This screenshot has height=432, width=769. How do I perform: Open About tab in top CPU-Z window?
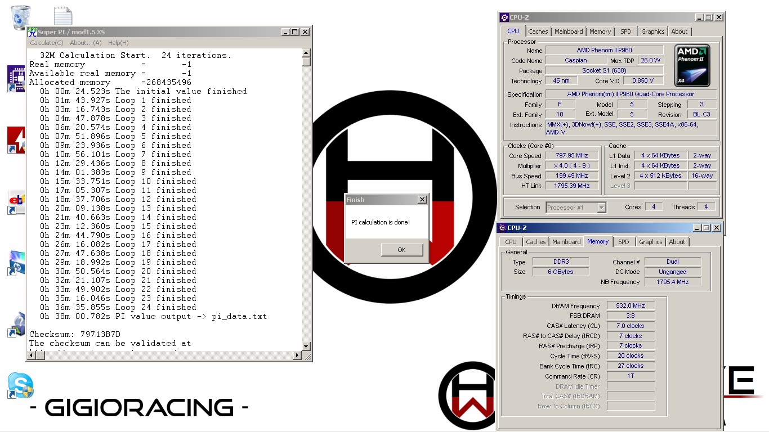coord(679,31)
